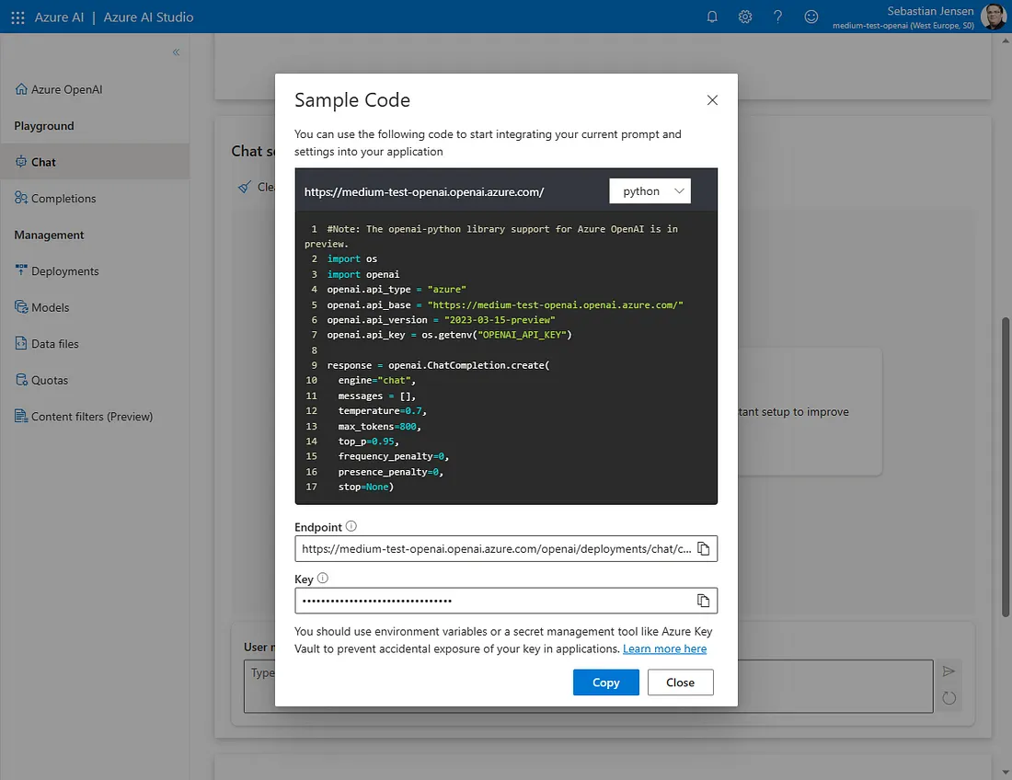Click inside the Key password field
This screenshot has height=780, width=1012.
coord(492,601)
